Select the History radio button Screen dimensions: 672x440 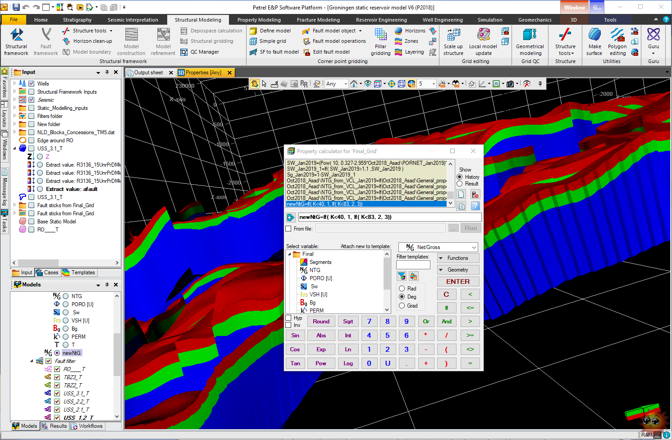pos(460,177)
